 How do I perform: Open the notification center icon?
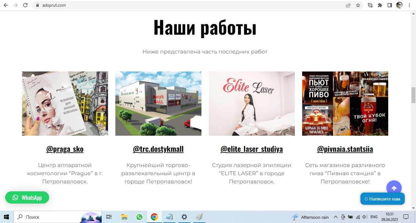(x=406, y=217)
